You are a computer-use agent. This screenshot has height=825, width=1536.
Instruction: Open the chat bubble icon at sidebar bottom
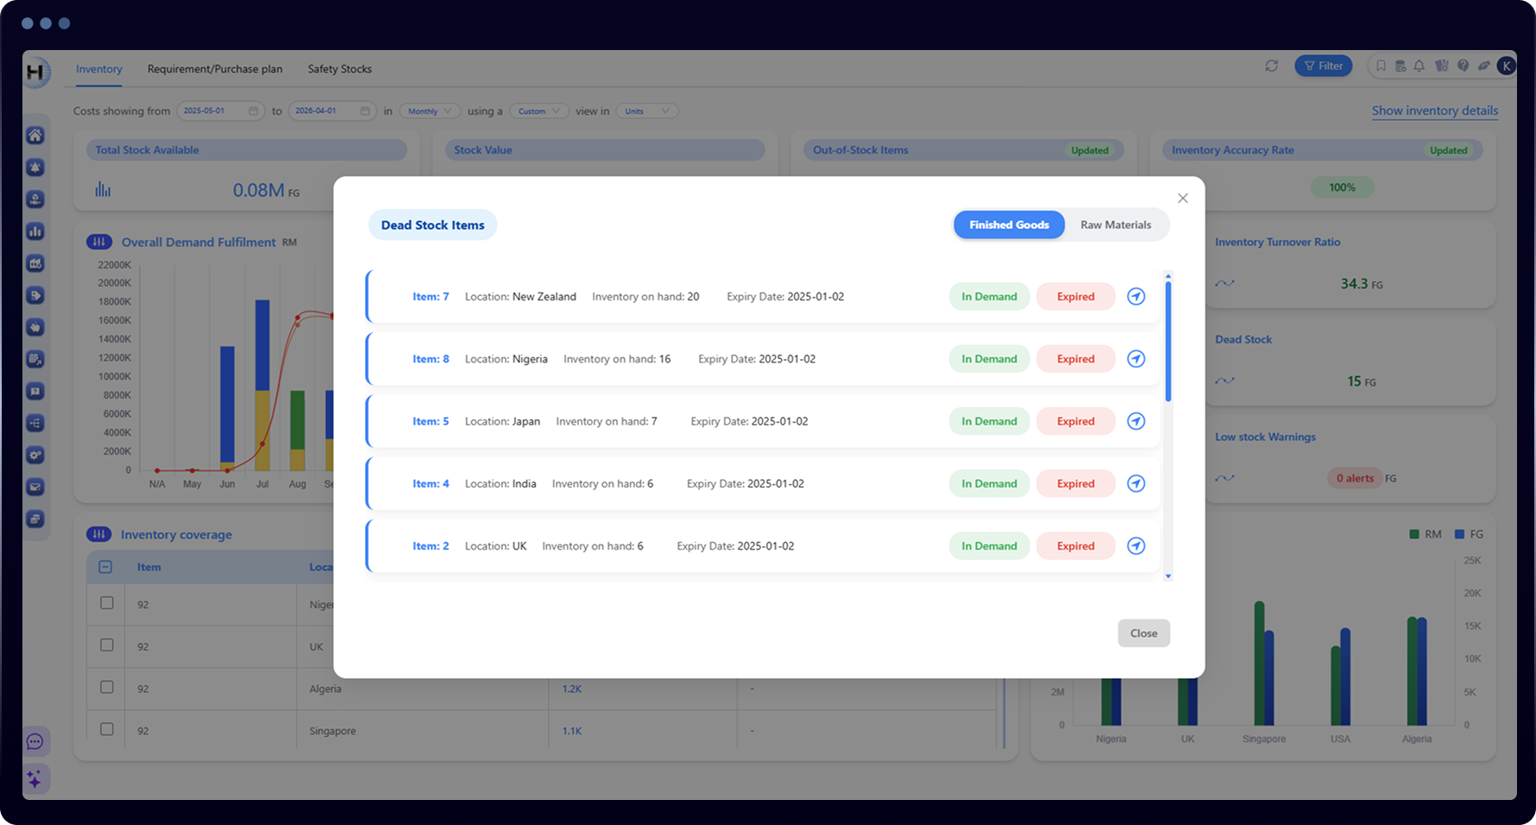click(35, 741)
